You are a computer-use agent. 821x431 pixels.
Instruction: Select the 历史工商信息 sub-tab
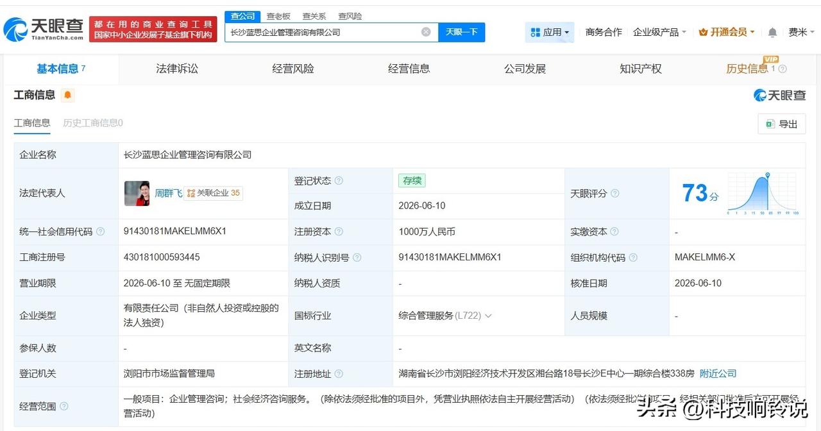pos(93,123)
